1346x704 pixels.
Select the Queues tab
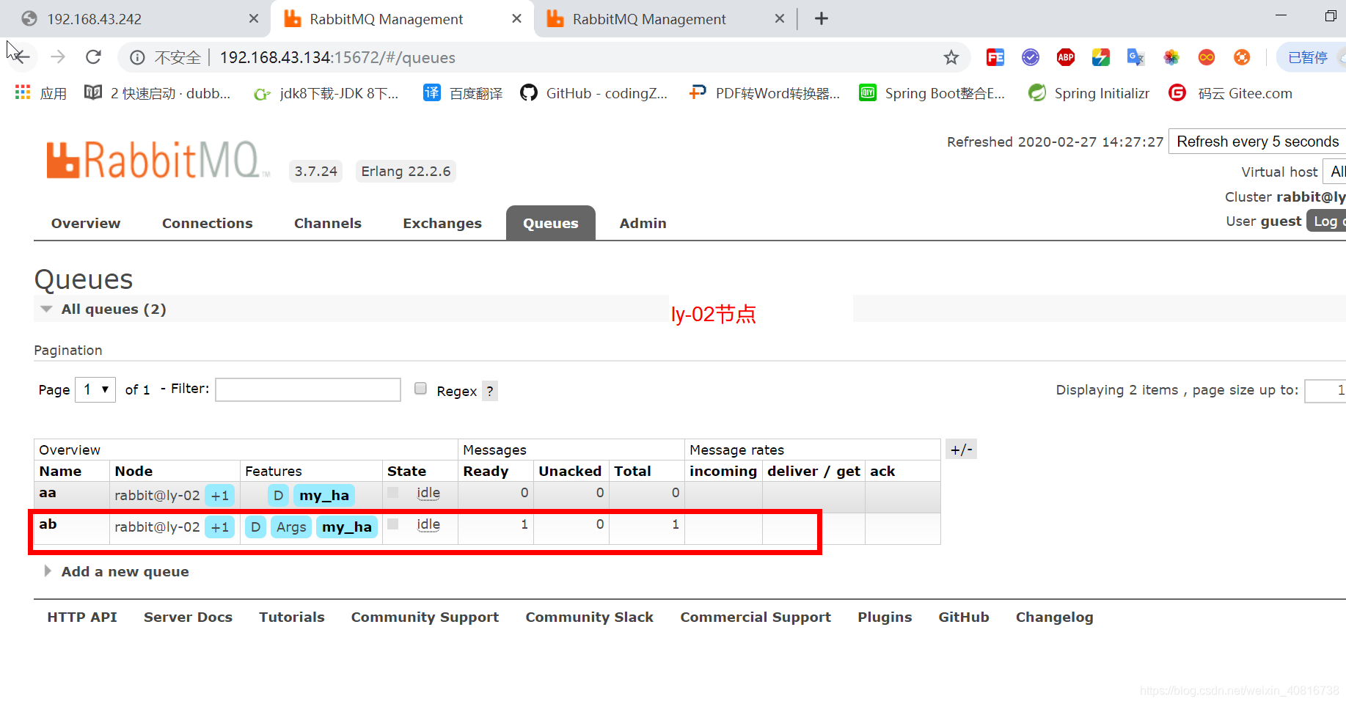(551, 223)
